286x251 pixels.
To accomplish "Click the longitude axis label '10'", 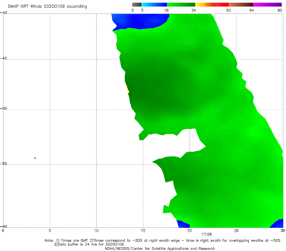I will point(96,231).
